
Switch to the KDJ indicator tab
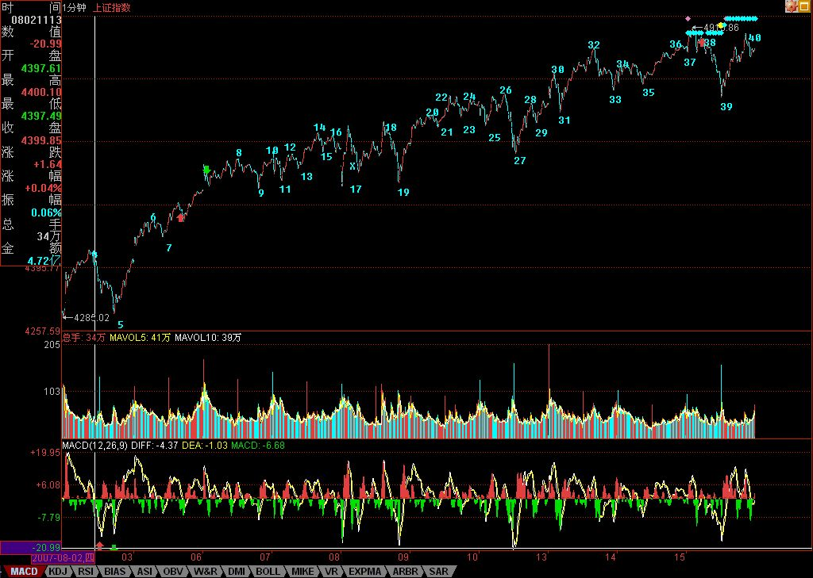[58, 571]
